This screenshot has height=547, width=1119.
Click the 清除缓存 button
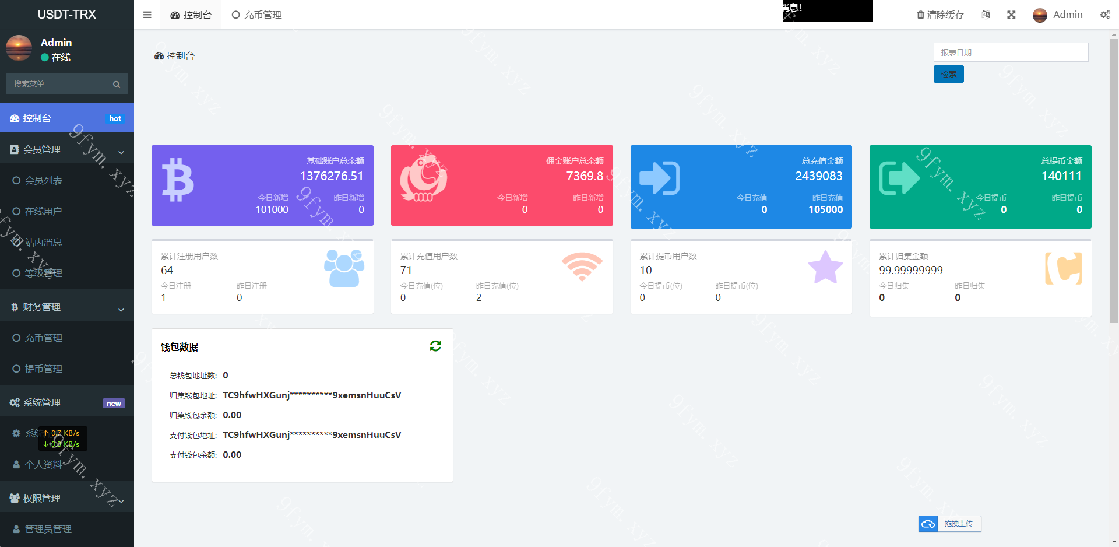tap(941, 15)
